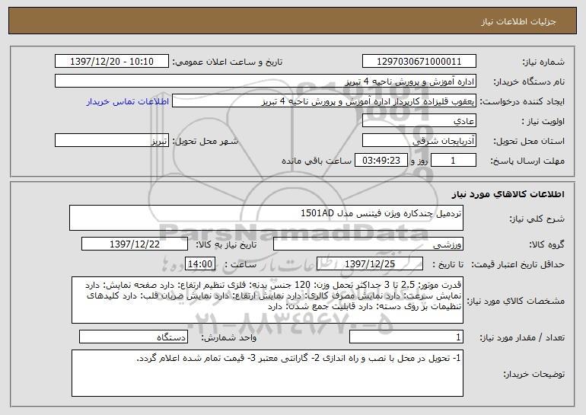Select the اولویت نیاز field عادی

click(x=419, y=121)
